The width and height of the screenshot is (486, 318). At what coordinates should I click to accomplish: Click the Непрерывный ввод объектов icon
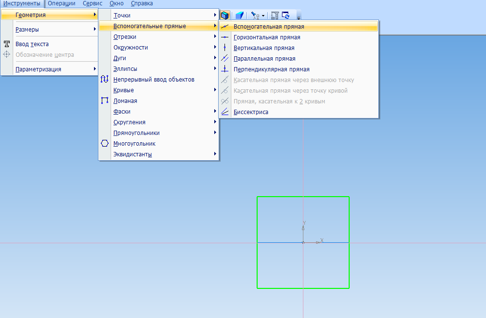point(105,80)
